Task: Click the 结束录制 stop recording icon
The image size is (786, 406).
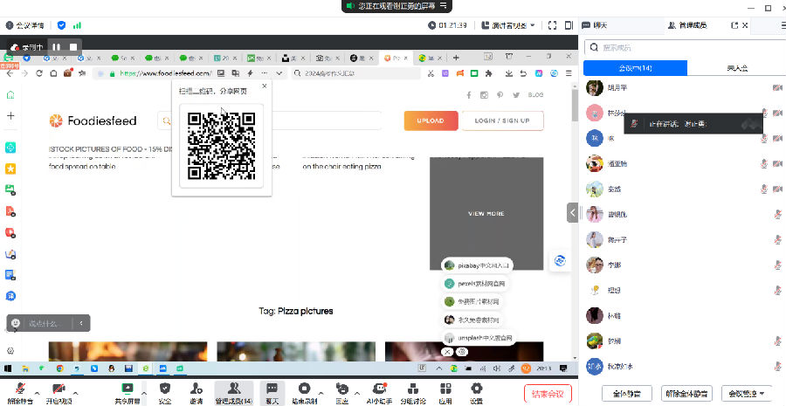Action: 304,389
